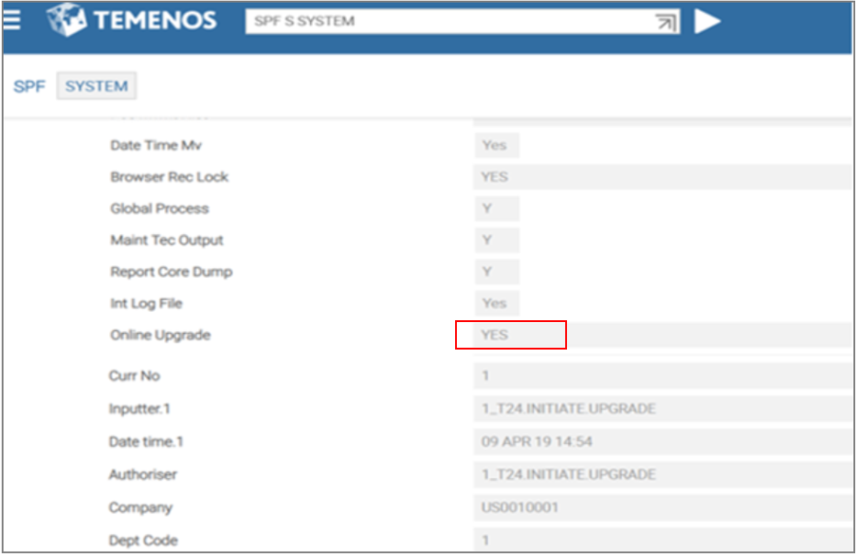The height and width of the screenshot is (556, 856).
Task: Click the Maint Tec Output value
Action: click(x=495, y=240)
